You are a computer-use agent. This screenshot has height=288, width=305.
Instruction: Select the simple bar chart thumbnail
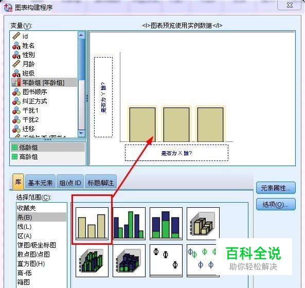[x=92, y=223]
